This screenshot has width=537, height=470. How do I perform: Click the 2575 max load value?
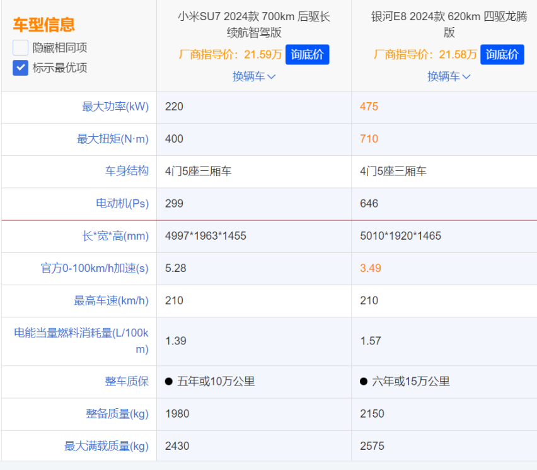click(372, 446)
